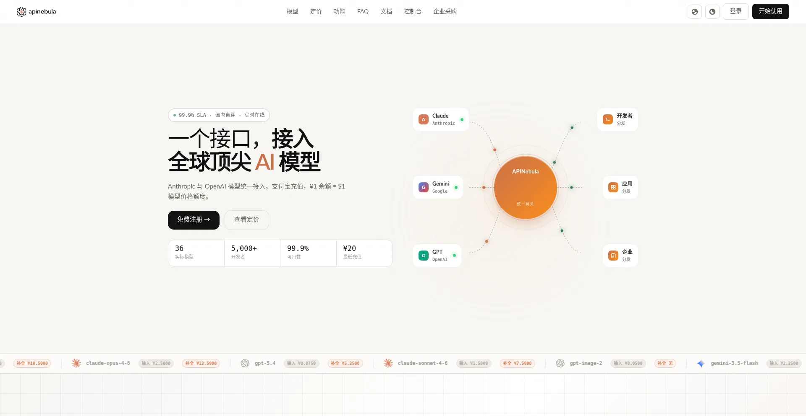Click the 补全 ¥5.2500 price tag
This screenshot has width=806, height=416.
tap(345, 363)
